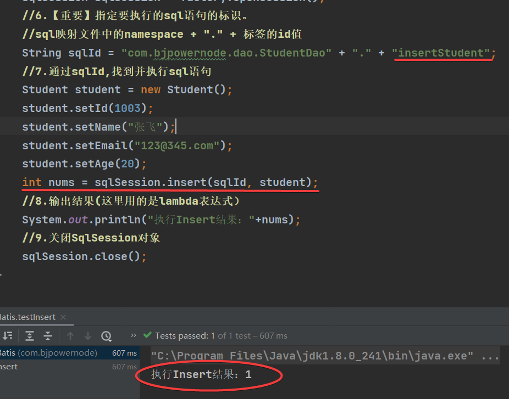The image size is (509, 399).
Task: Expand all test results
Action: (x=30, y=336)
